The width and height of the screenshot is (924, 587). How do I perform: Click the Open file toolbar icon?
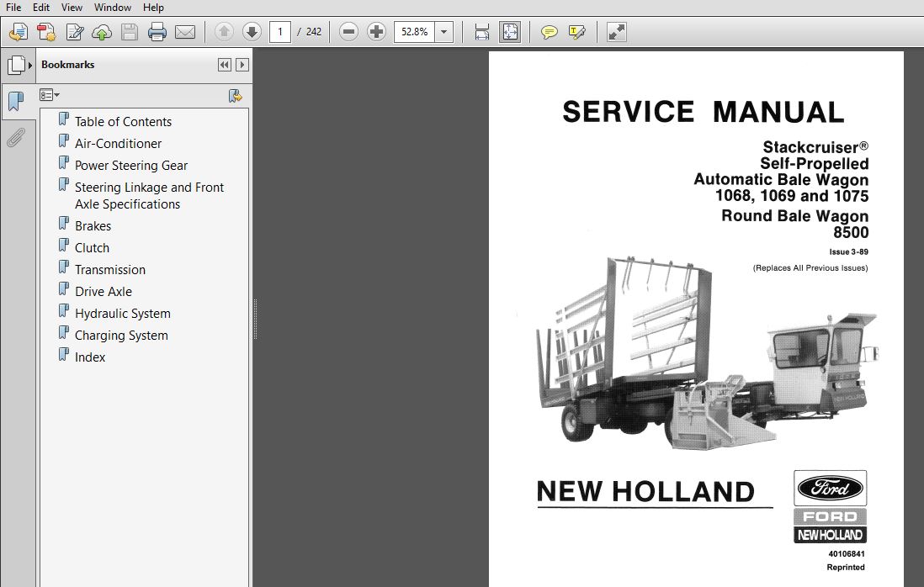pos(19,32)
